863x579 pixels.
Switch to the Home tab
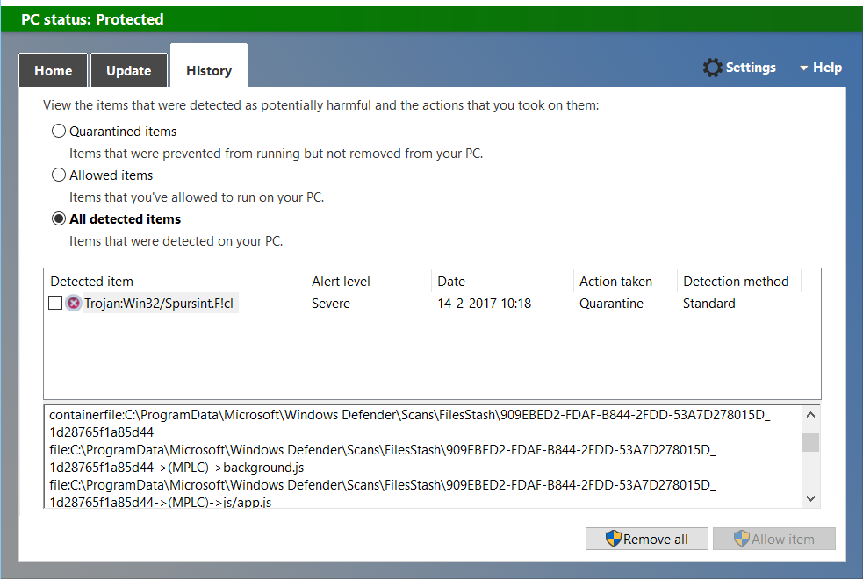[x=54, y=70]
